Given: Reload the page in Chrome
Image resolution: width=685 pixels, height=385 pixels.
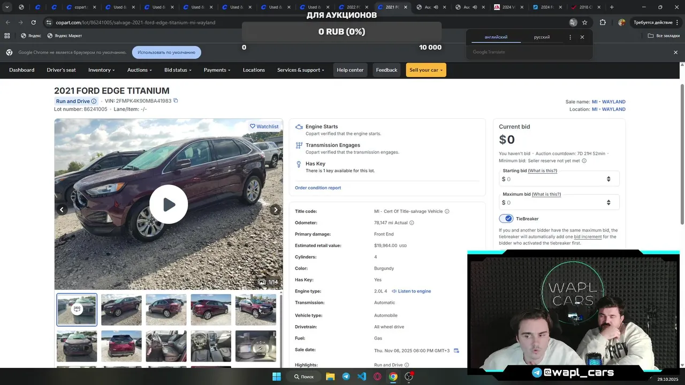Looking at the screenshot, I should [33, 22].
